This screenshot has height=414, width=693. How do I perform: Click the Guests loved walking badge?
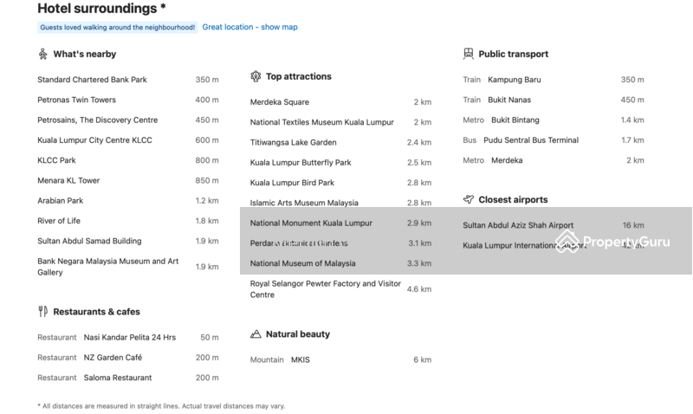(117, 28)
